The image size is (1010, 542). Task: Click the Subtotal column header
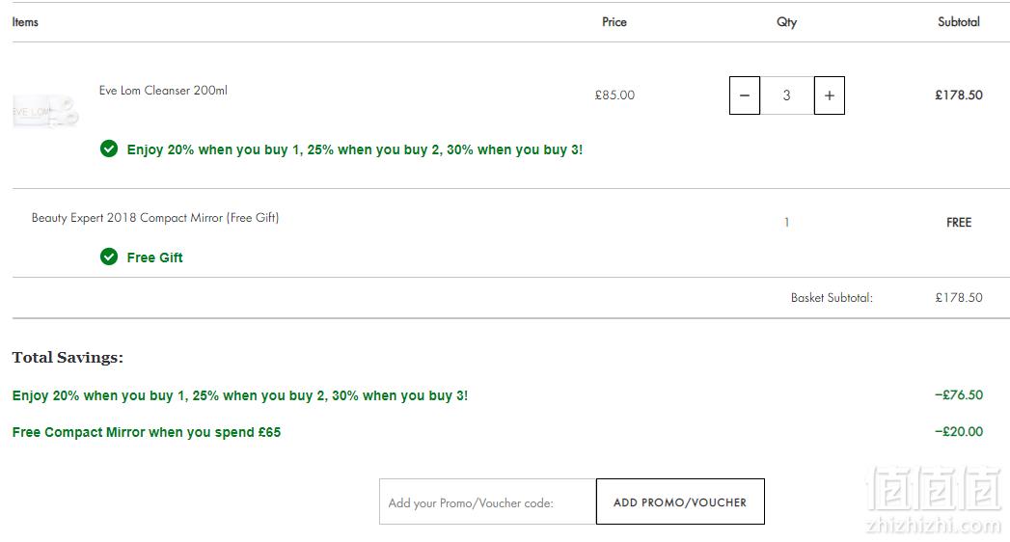tap(959, 22)
